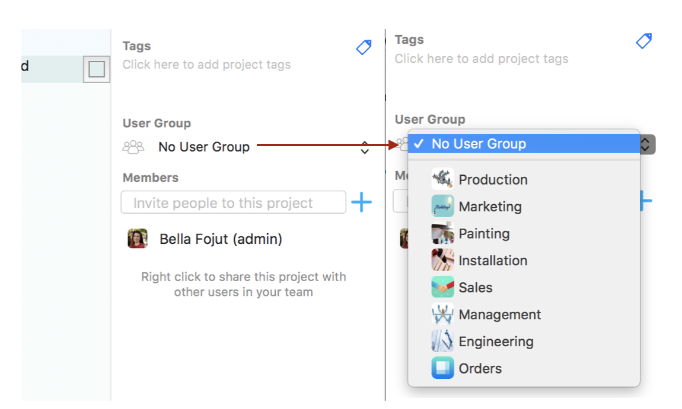The image size is (682, 409).
Task: Click the Invite people to this project field
Action: pyautogui.click(x=233, y=202)
